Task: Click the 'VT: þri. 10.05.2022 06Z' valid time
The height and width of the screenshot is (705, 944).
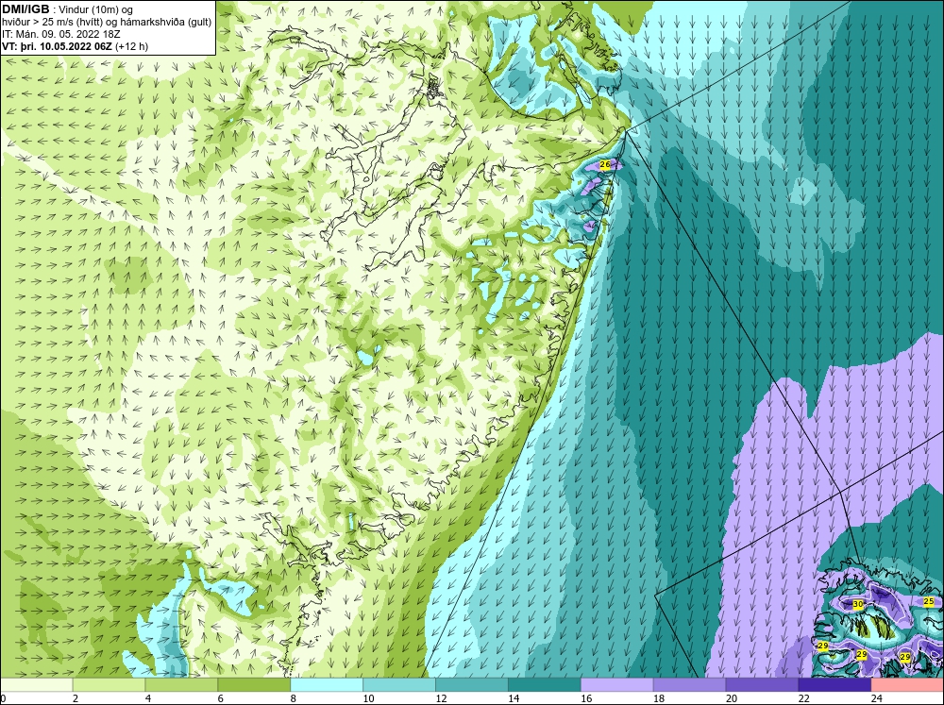Action: (58, 46)
